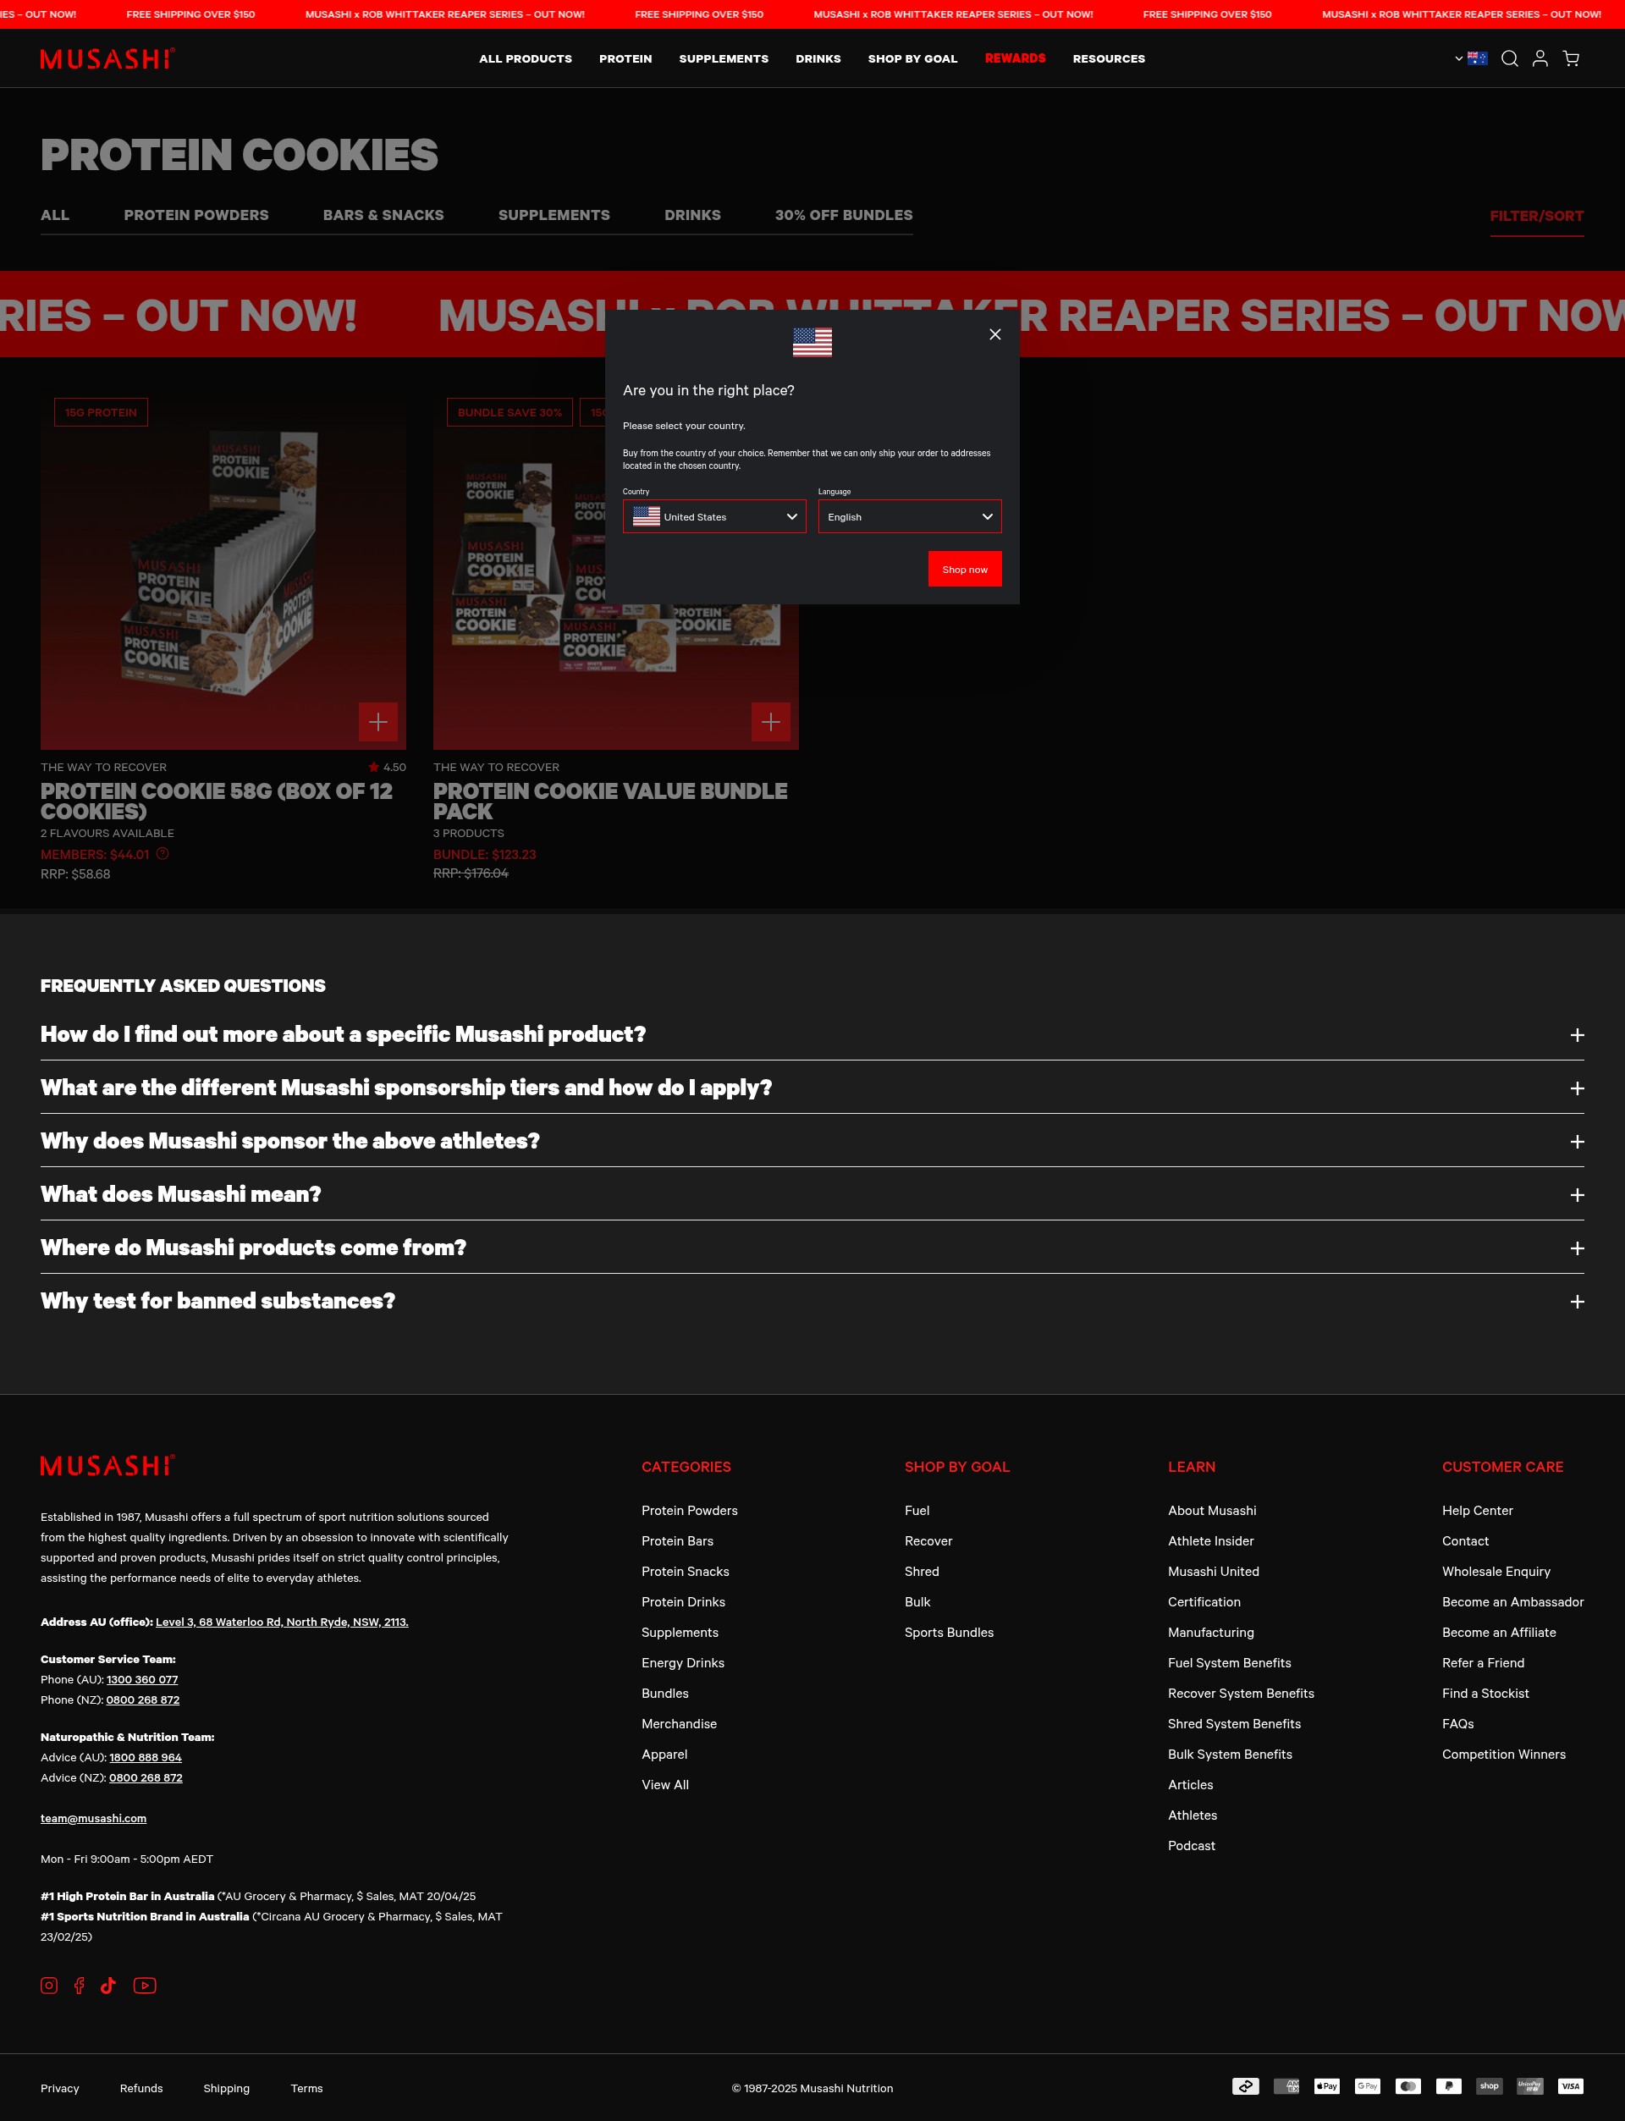Expand 'Why does Musashi sponsor' FAQ
1625x2121 pixels.
coord(812,1140)
